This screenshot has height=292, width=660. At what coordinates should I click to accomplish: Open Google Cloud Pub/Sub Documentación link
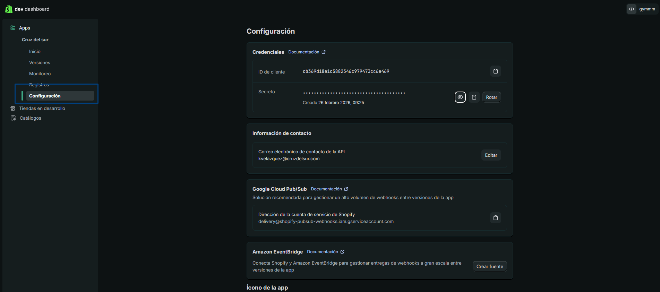(326, 189)
